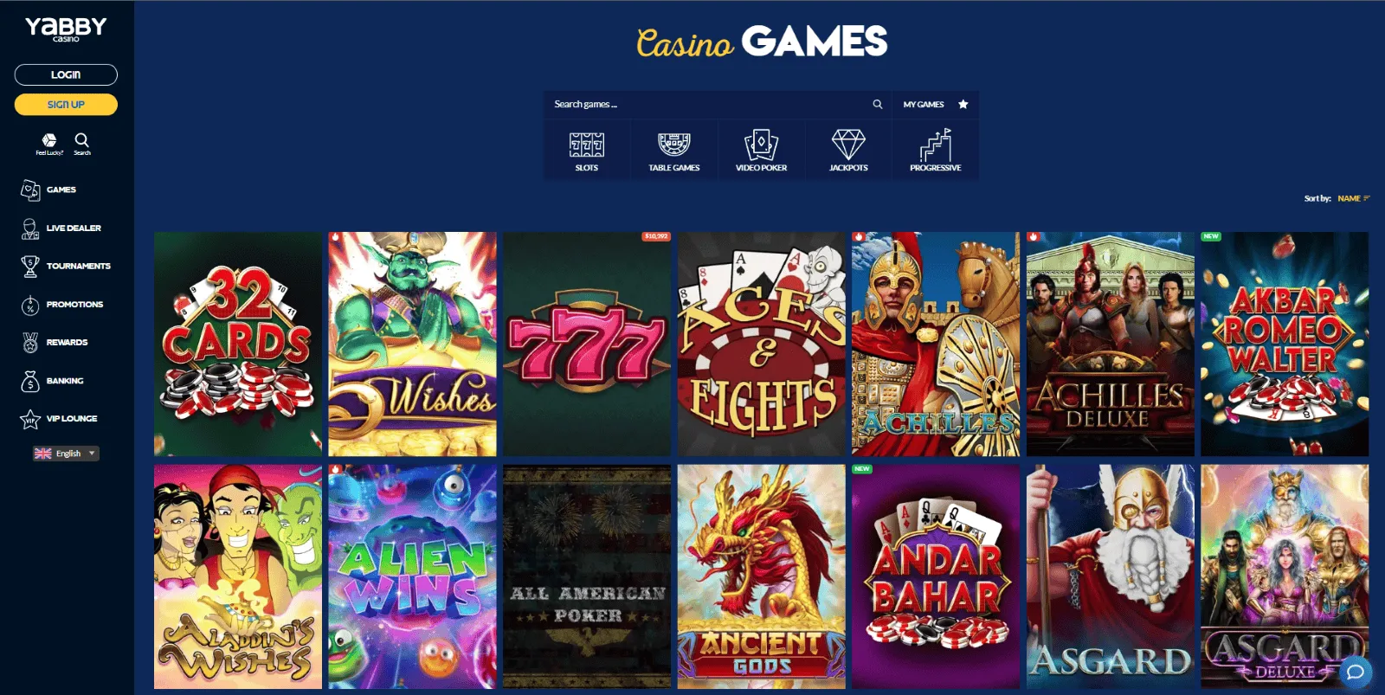Expand the English language dropdown
The width and height of the screenshot is (1385, 695).
point(66,454)
